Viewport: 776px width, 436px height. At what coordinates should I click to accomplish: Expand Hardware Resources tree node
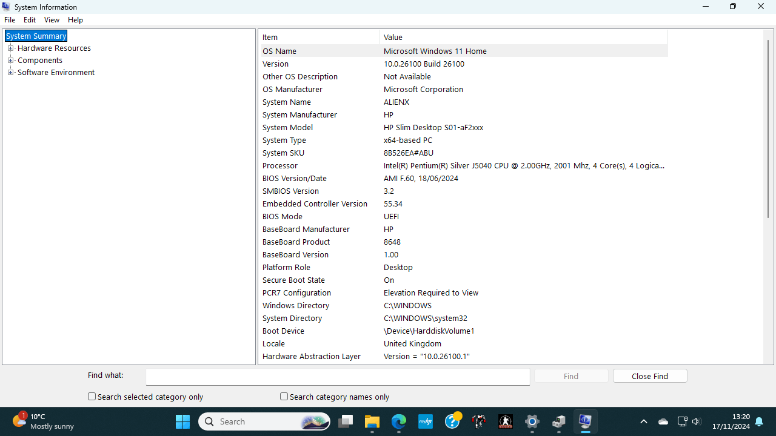point(10,48)
